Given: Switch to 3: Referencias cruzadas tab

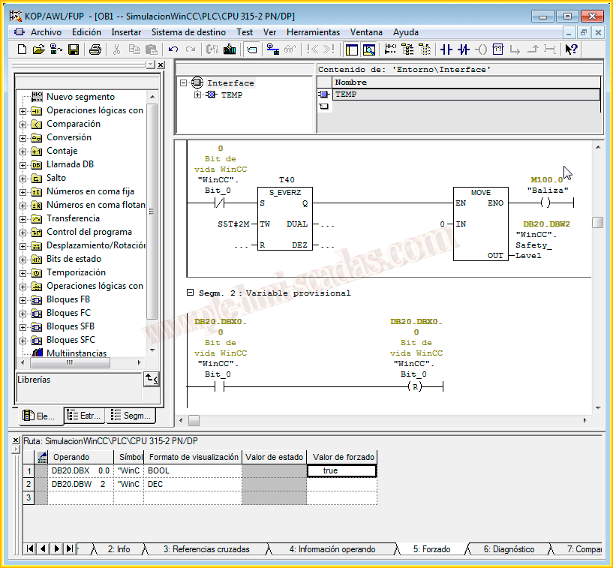Looking at the screenshot, I should (206, 549).
